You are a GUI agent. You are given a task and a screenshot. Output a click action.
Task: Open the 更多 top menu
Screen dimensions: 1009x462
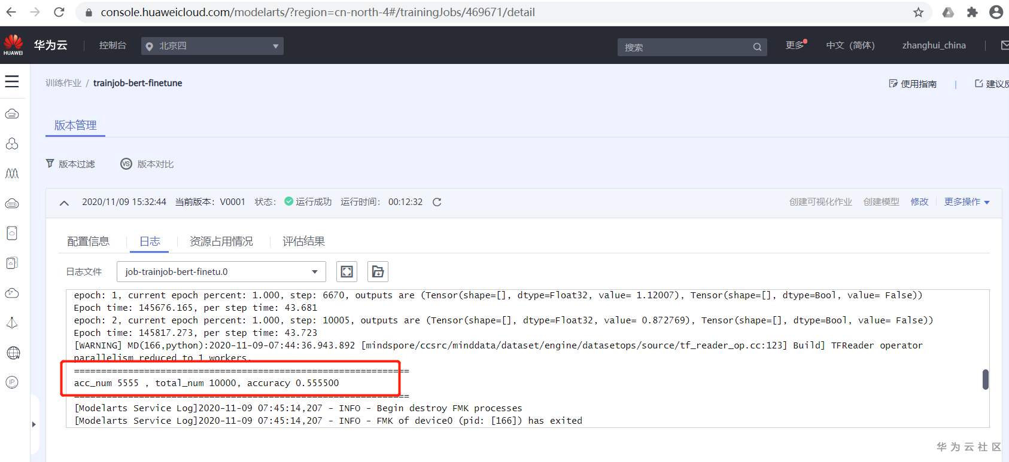click(x=795, y=45)
